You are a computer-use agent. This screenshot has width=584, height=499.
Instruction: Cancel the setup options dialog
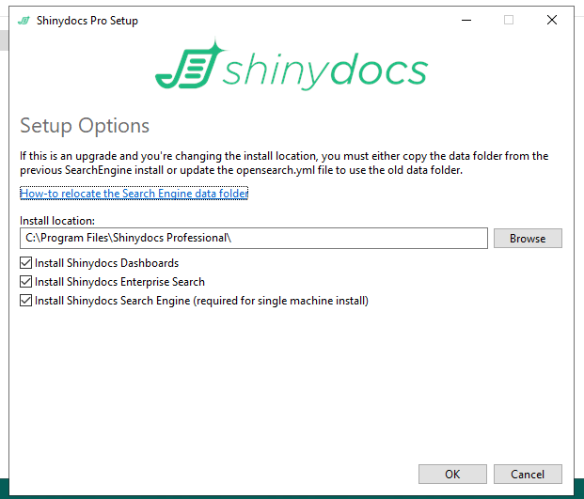(x=527, y=474)
